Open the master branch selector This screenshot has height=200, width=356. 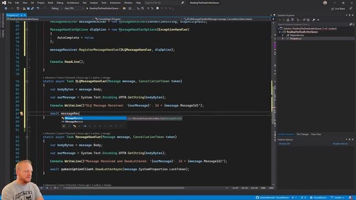[x=338, y=198]
